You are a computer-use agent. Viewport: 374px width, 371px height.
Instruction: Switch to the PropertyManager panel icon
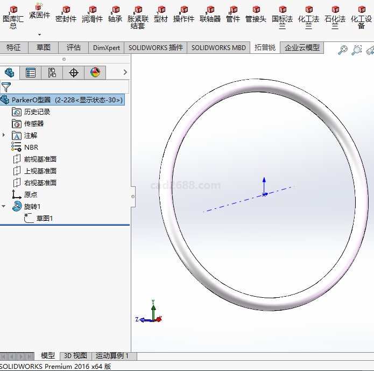point(31,73)
